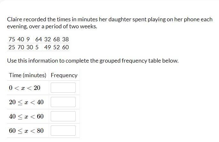
Task: Click the 'Frequency' column header
Action: click(64, 75)
